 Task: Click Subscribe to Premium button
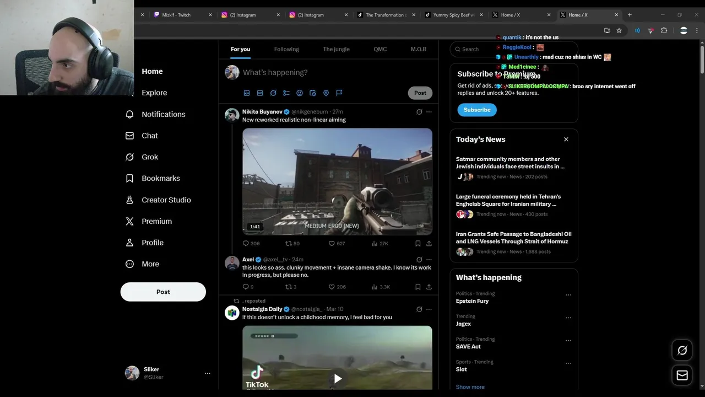(x=477, y=110)
